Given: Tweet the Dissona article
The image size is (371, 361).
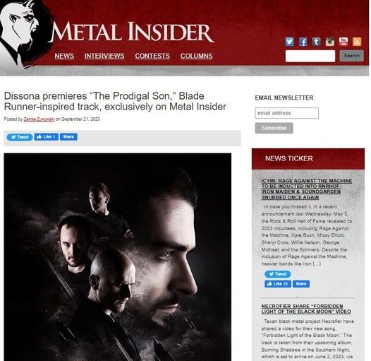Looking at the screenshot, I should tap(20, 137).
